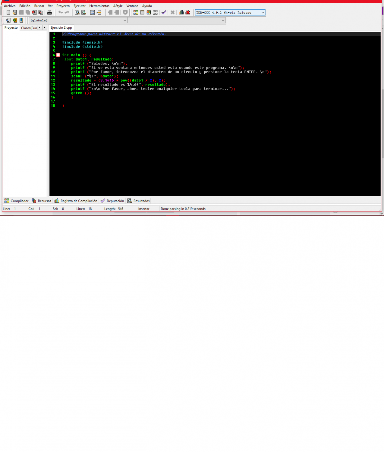Viewport: 384px width, 452px height.
Task: Click the Close All files icon
Action: pos(41,12)
